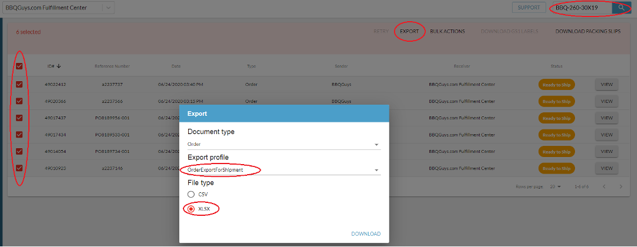Screen dimensions: 637x247
Task: View order 49022412
Action: point(606,85)
